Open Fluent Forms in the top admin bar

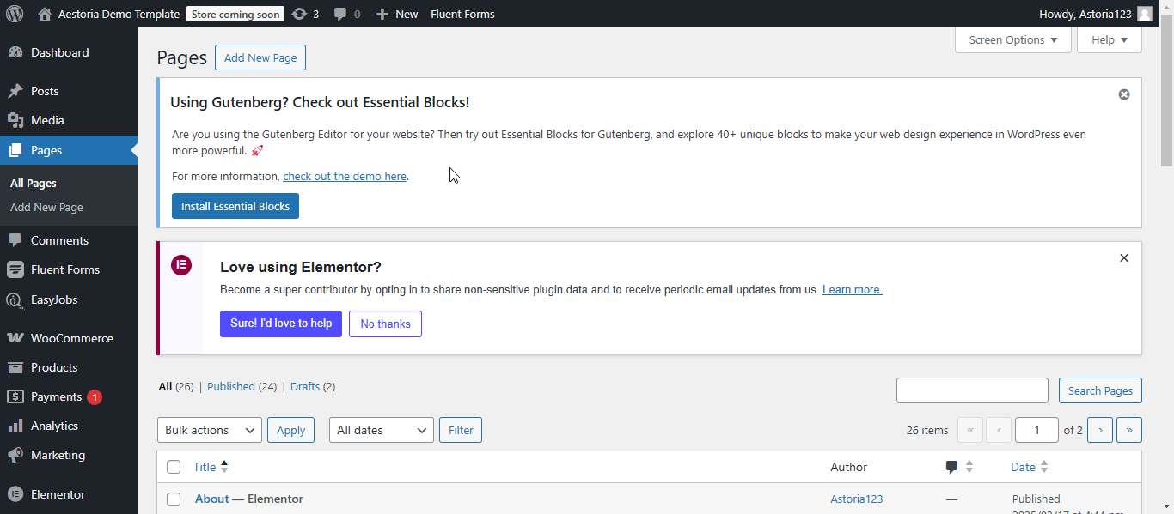click(462, 14)
